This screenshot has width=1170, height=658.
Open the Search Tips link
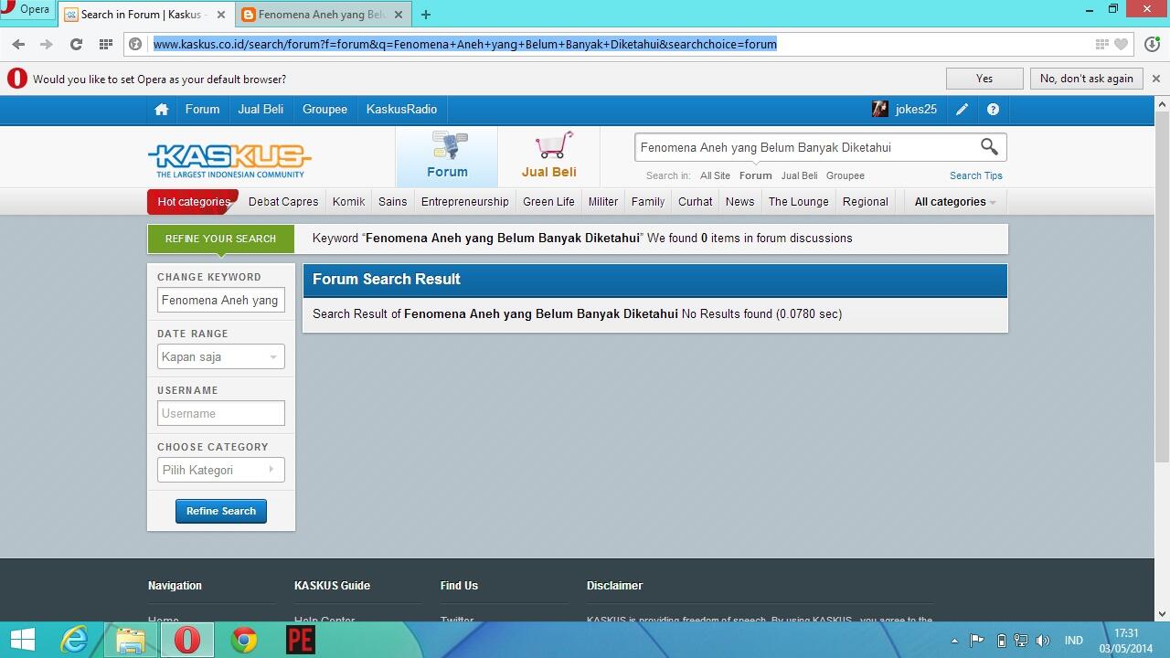(x=975, y=175)
